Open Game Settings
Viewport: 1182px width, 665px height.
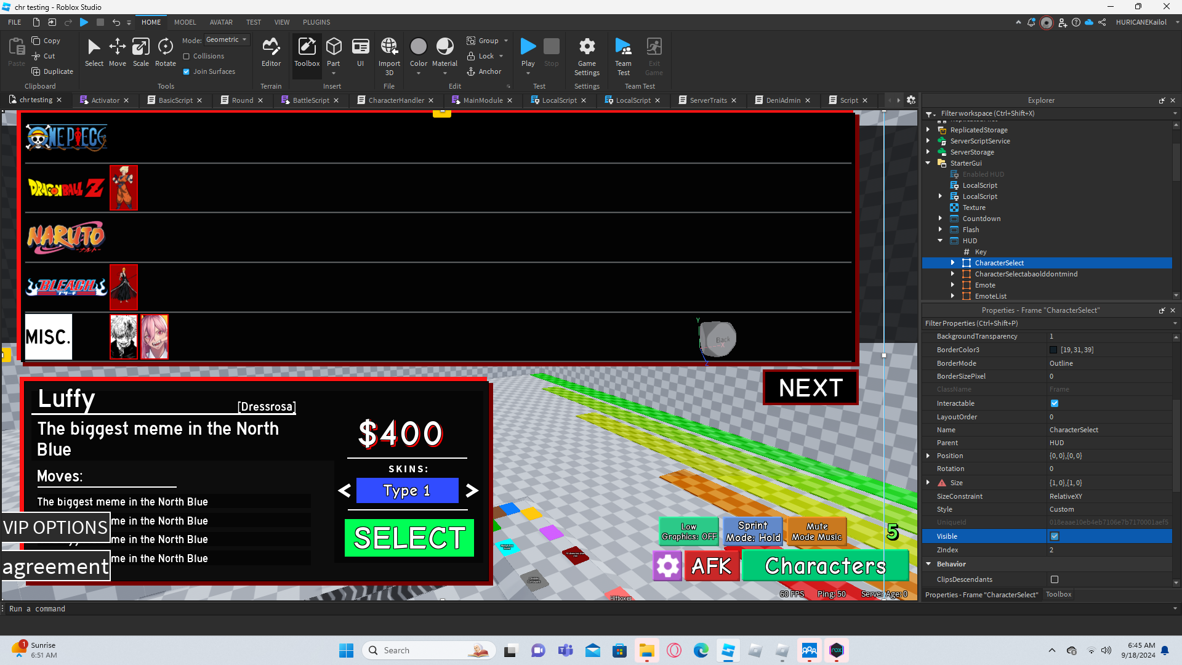tap(587, 55)
